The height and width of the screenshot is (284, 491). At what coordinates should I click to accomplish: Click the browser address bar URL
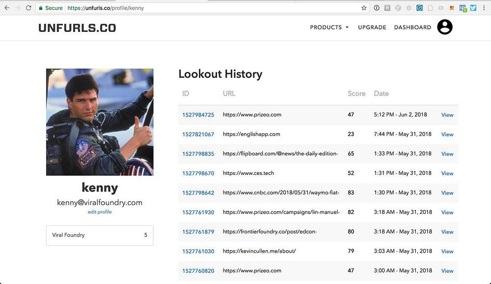click(106, 8)
